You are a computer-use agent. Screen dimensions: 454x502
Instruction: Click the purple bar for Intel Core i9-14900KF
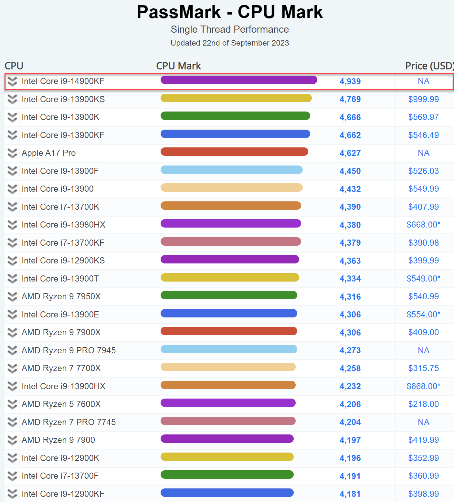point(238,80)
